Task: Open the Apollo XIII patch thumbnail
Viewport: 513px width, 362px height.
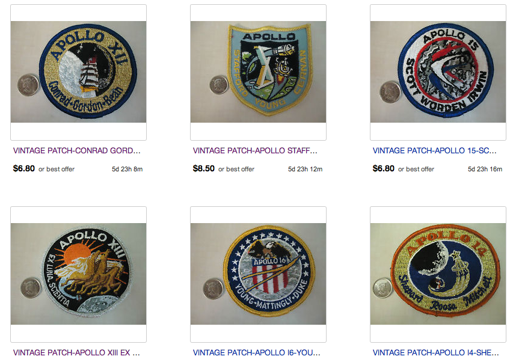Action: click(x=79, y=274)
